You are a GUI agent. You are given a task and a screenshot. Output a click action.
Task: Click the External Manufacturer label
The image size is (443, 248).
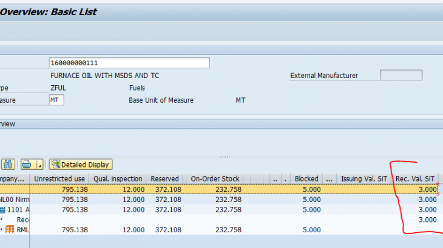[x=324, y=76]
